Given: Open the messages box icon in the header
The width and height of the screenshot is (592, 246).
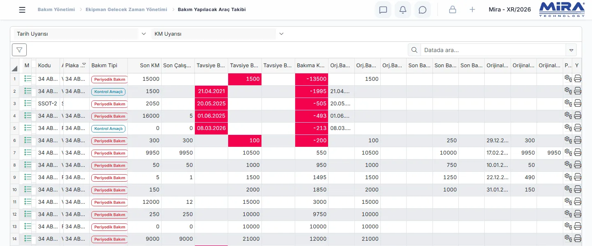Looking at the screenshot, I should pos(383,10).
